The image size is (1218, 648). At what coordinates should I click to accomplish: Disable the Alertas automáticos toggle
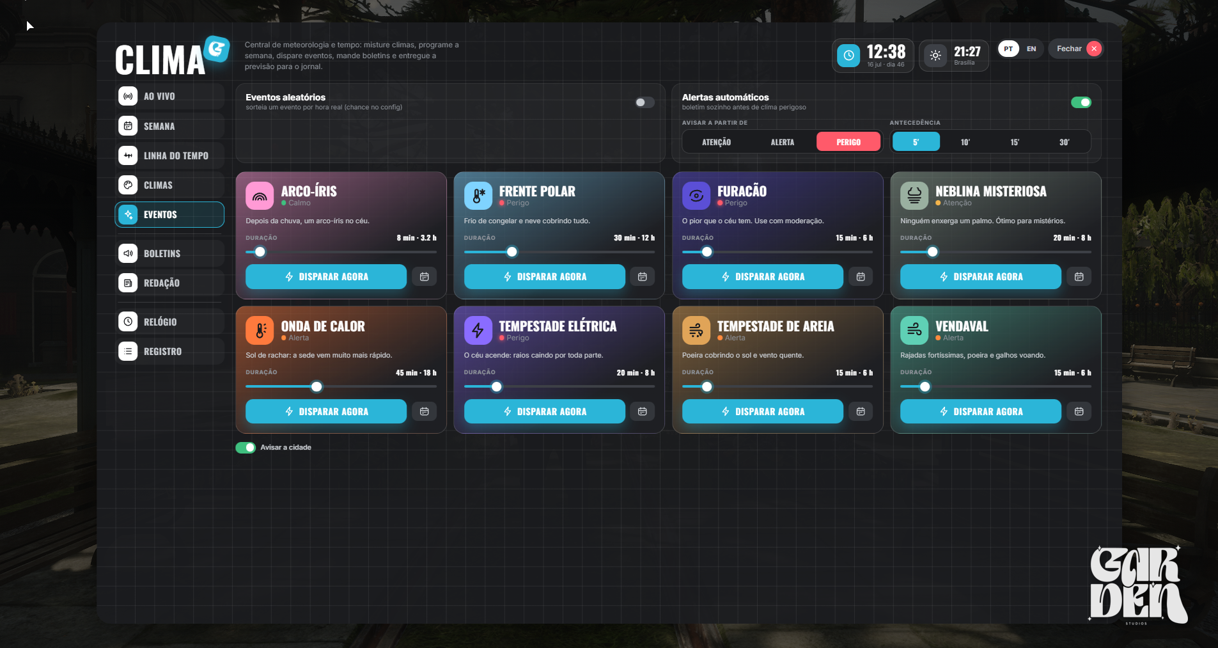tap(1081, 102)
